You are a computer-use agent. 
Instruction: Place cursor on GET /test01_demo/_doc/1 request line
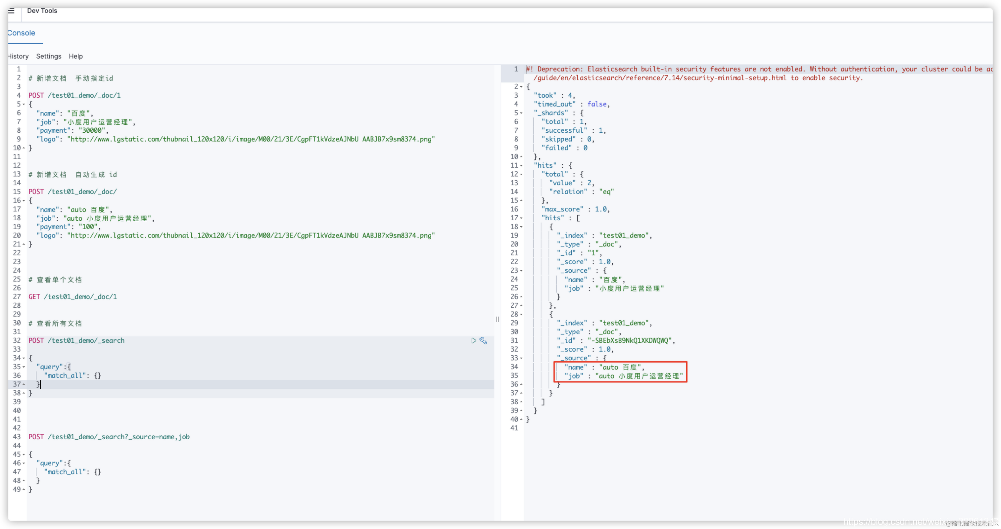point(73,297)
